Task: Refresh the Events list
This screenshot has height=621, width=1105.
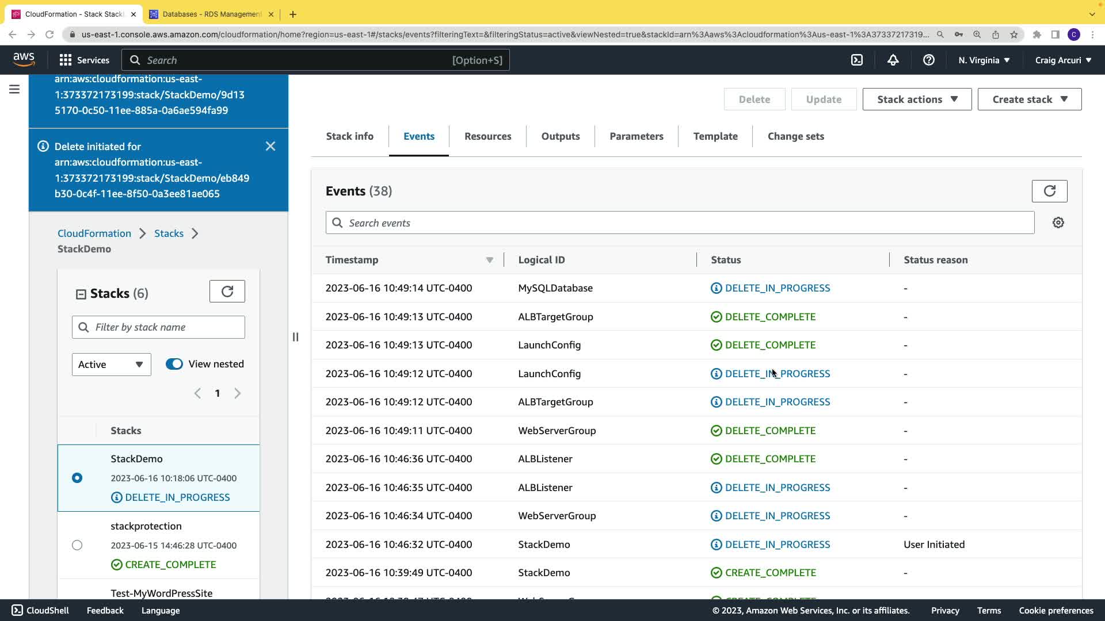Action: pyautogui.click(x=1049, y=191)
